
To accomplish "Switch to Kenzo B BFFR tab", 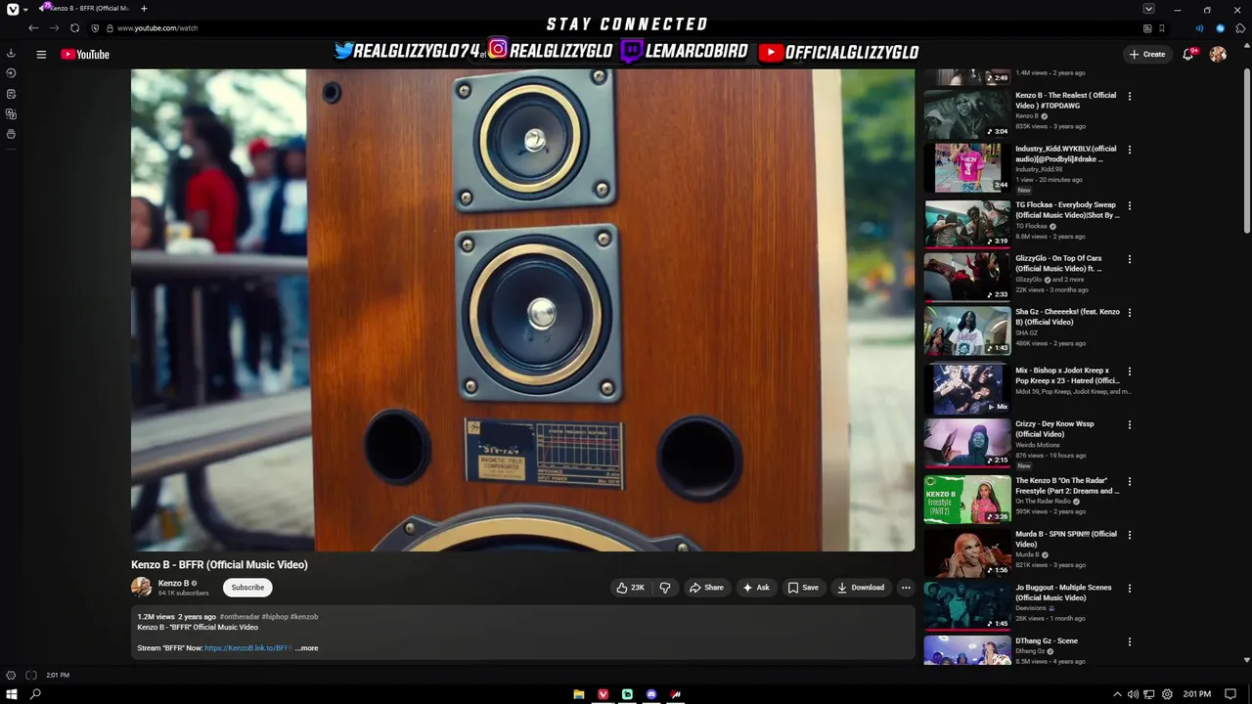I will 84,9.
